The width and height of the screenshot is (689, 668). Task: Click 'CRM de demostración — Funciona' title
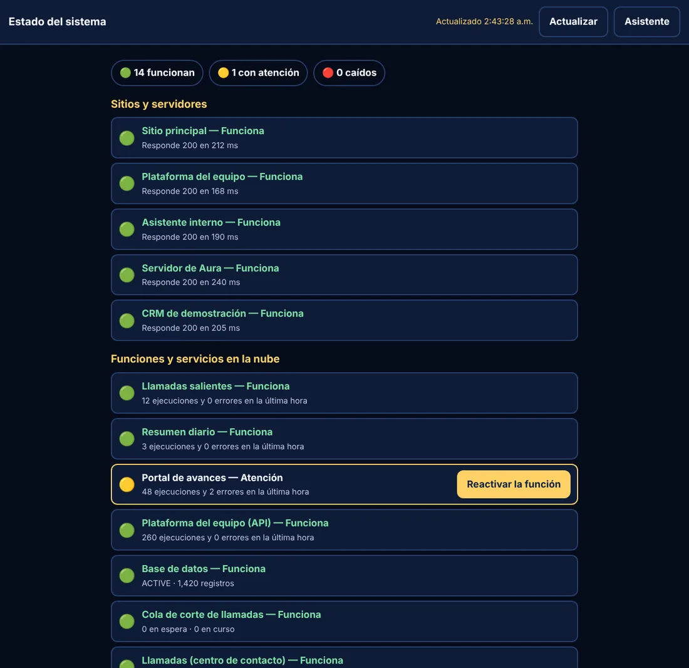click(x=223, y=313)
